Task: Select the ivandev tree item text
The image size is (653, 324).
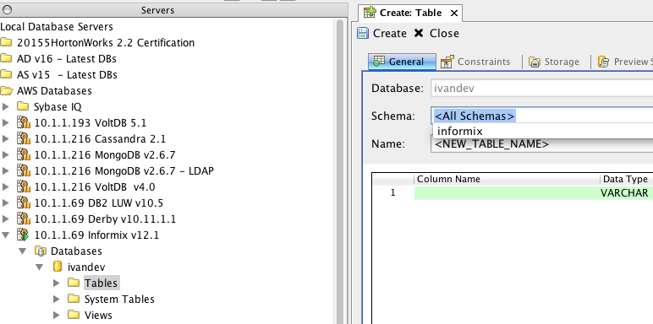Action: pyautogui.click(x=86, y=267)
